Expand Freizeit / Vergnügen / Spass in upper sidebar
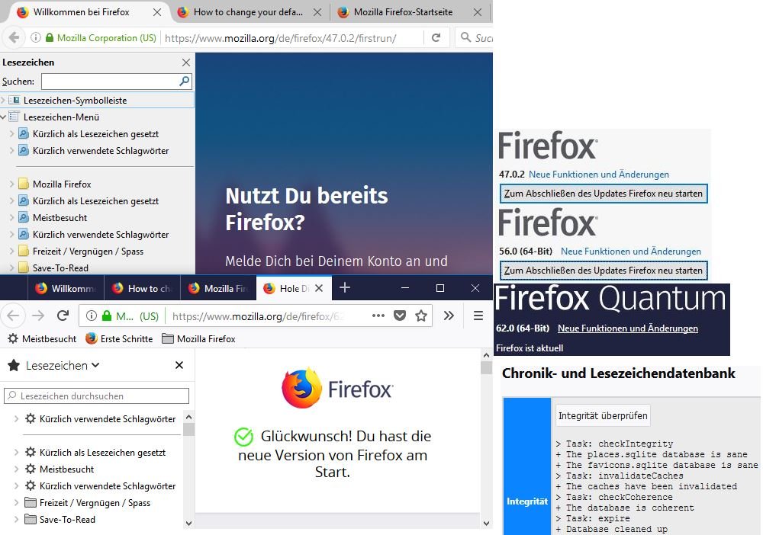 11,251
